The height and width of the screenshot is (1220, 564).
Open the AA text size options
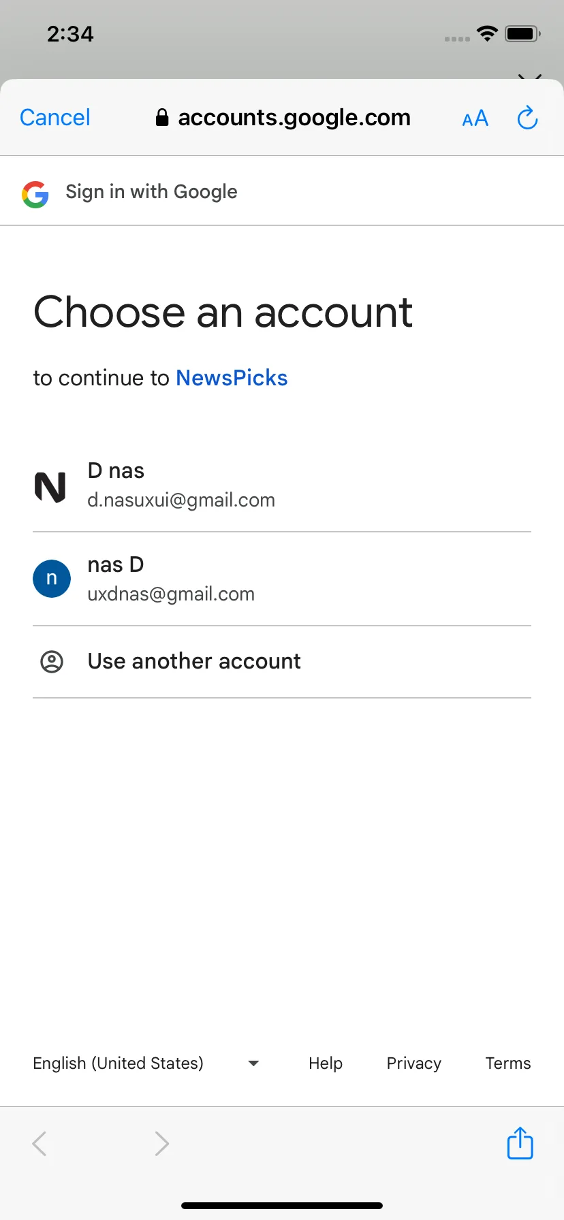(475, 118)
